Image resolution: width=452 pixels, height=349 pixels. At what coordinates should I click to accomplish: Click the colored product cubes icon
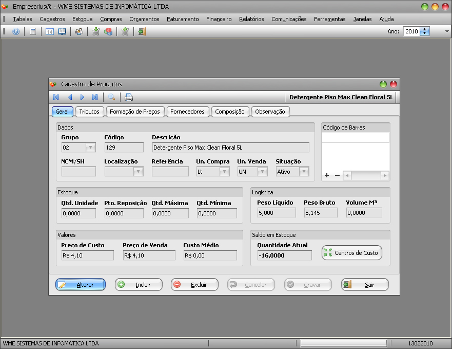[x=108, y=31]
